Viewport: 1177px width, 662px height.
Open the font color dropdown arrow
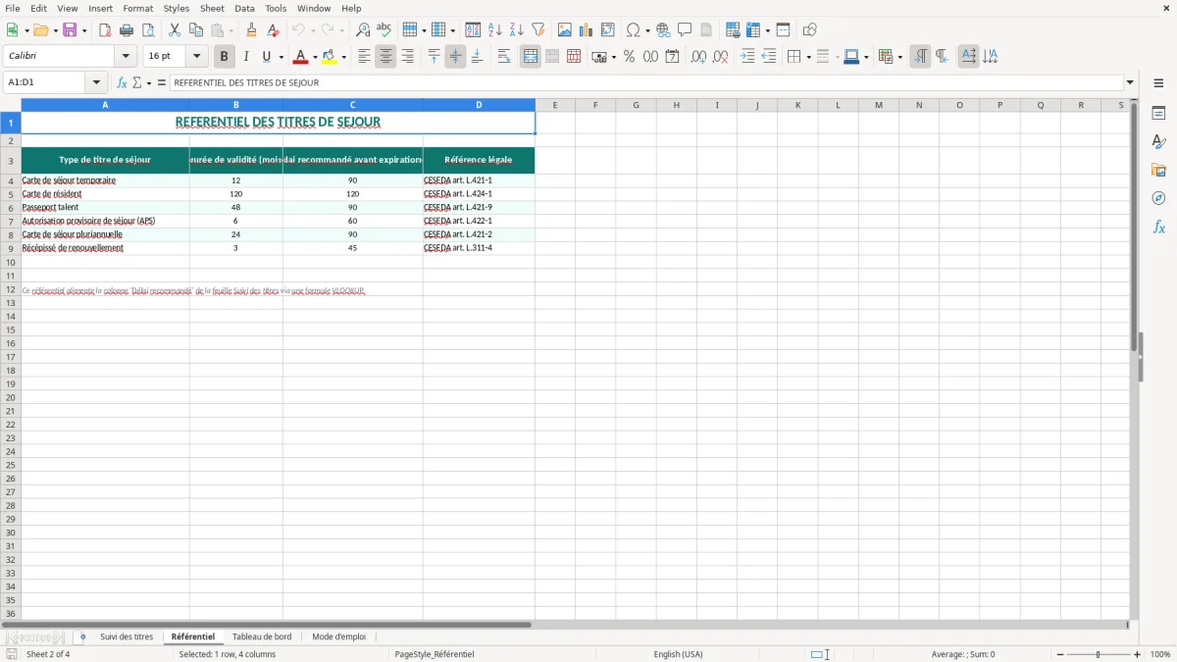point(315,57)
